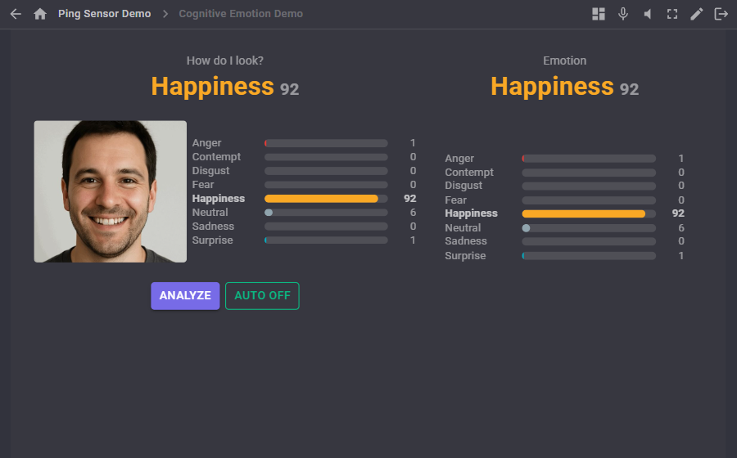Click the ANALYZE button

click(185, 295)
